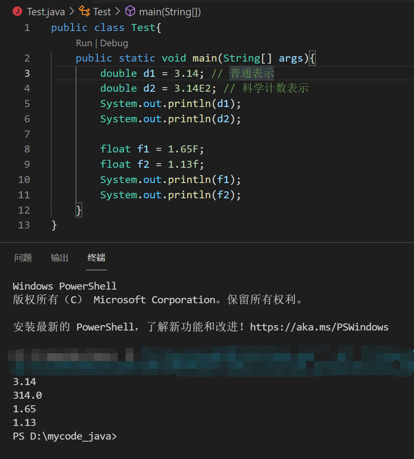The width and height of the screenshot is (414, 459).
Task: Click line number 13 in the gutter
Action: [24, 225]
